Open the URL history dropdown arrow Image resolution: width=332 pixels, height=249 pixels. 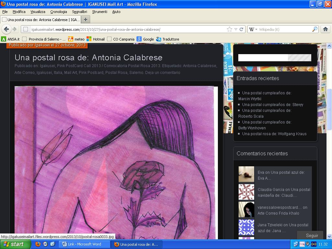[x=236, y=29]
